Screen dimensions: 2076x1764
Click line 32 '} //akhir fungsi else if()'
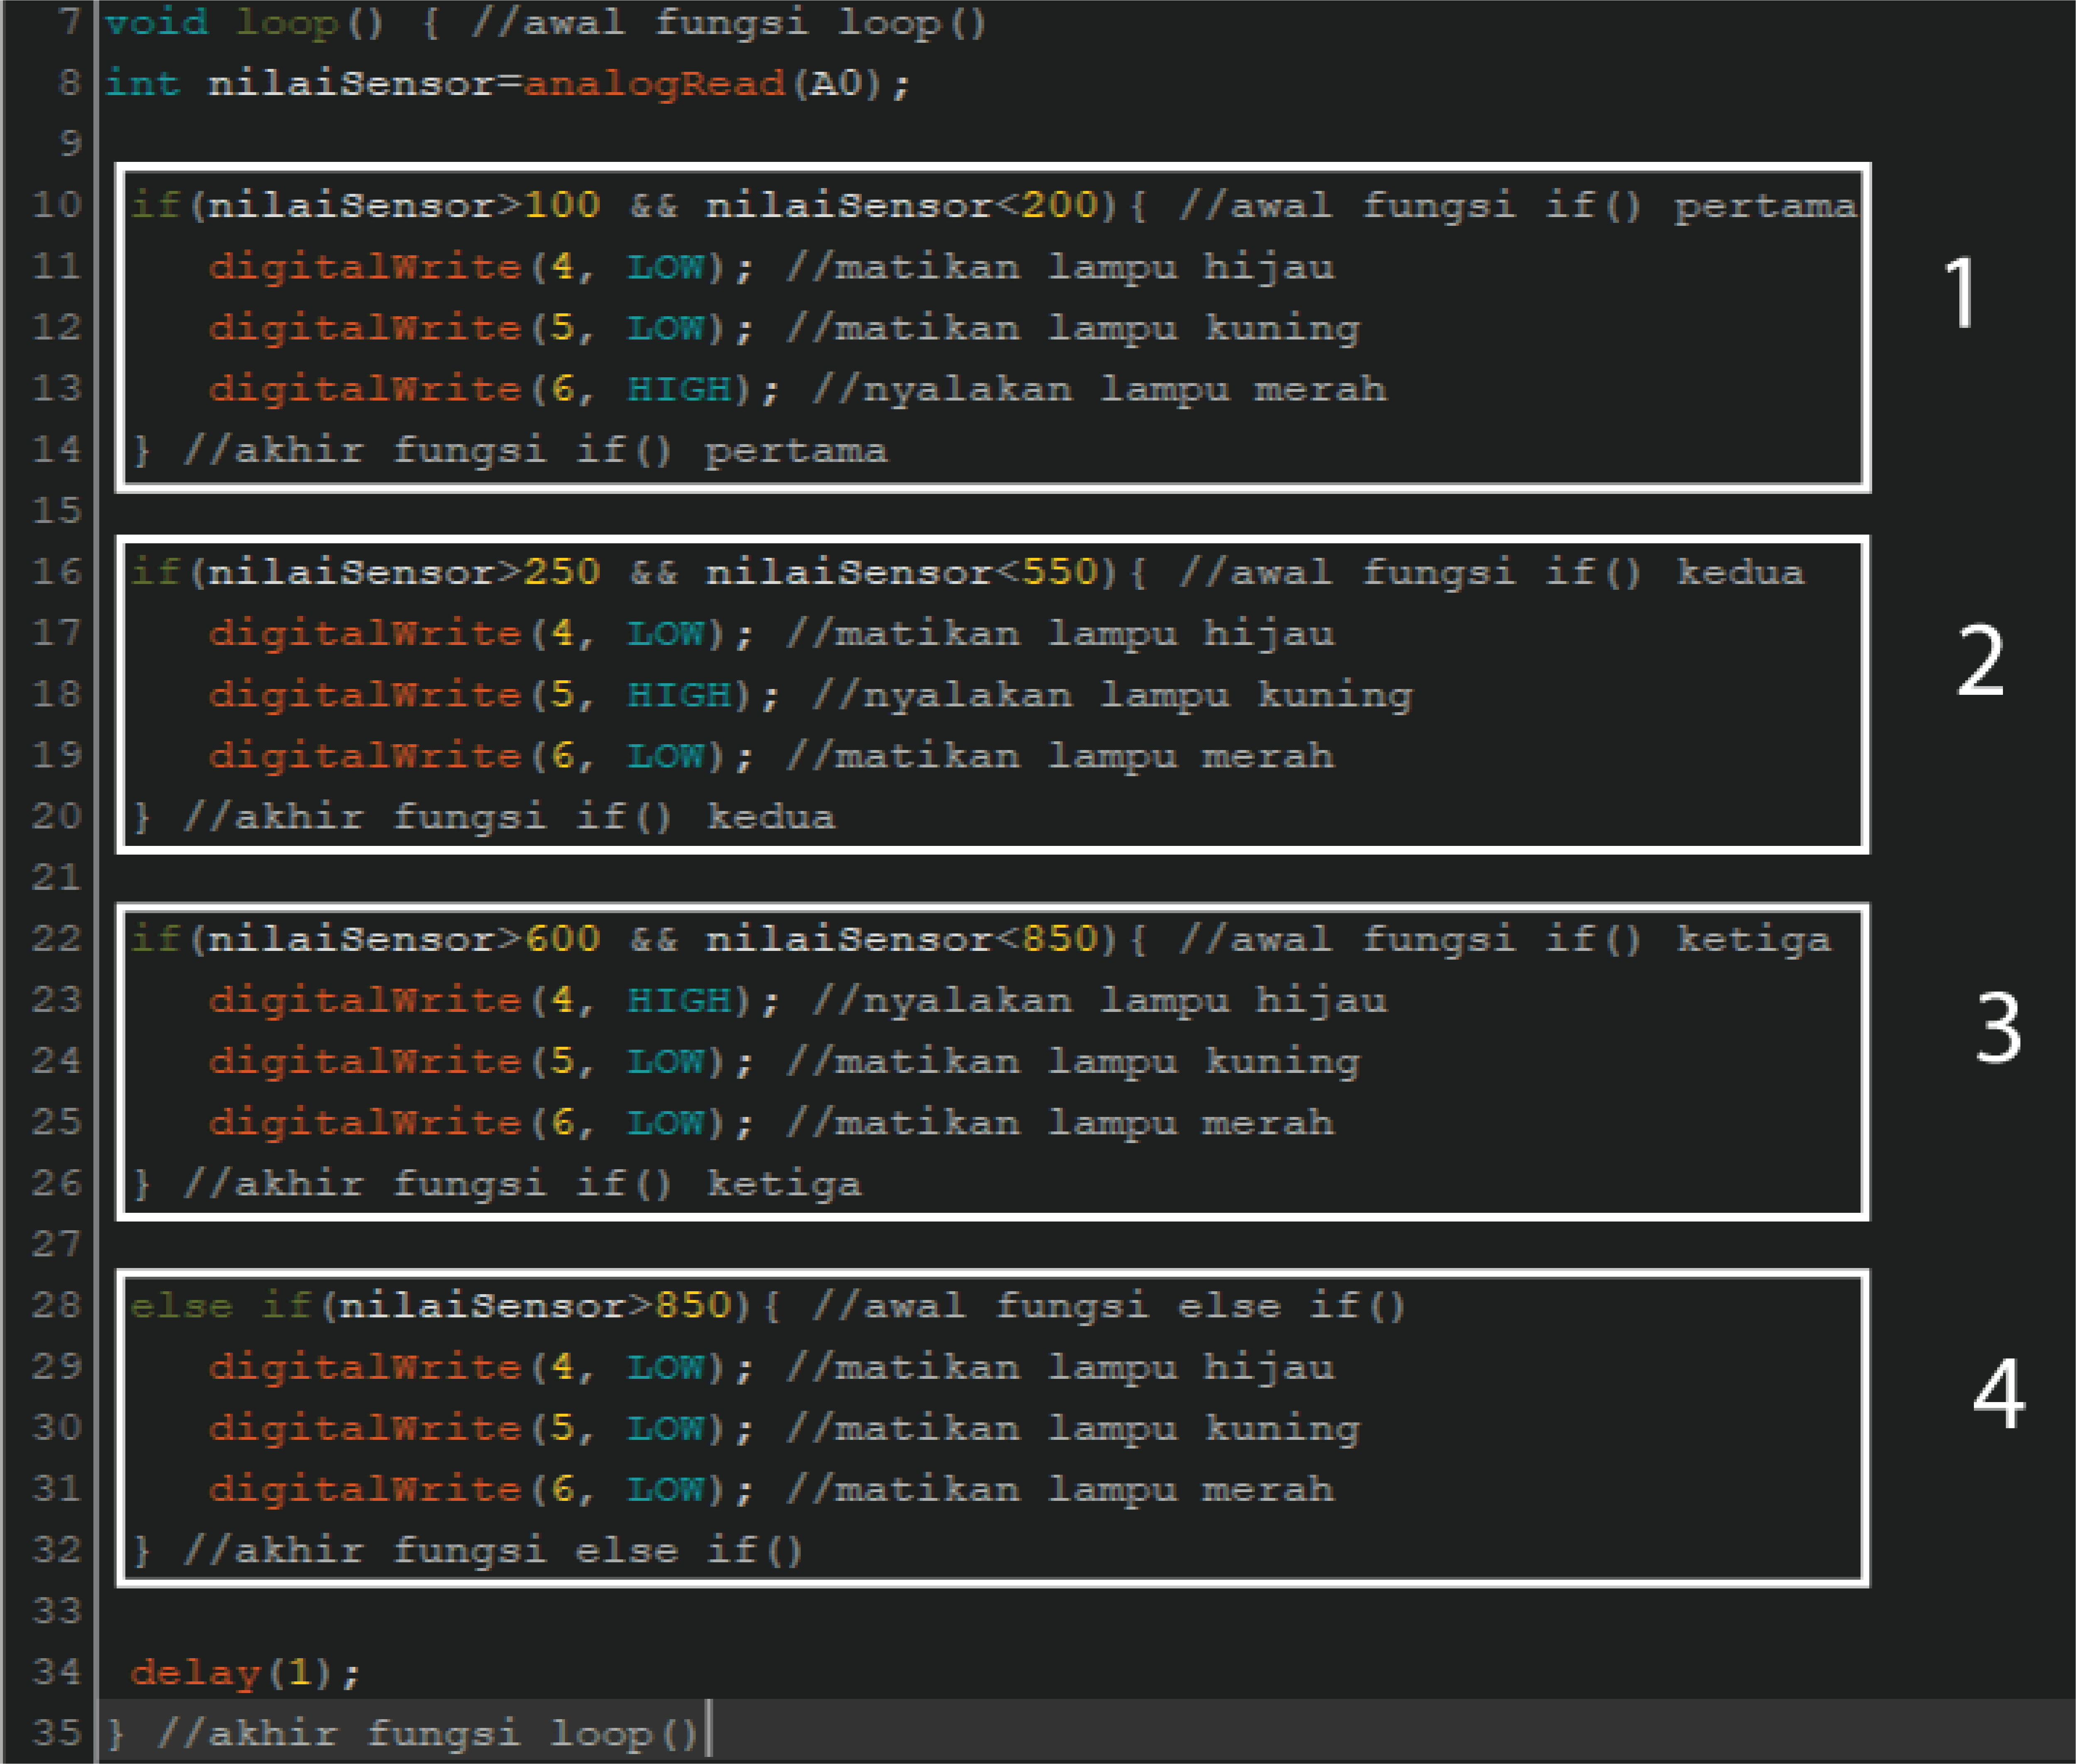[x=467, y=1551]
